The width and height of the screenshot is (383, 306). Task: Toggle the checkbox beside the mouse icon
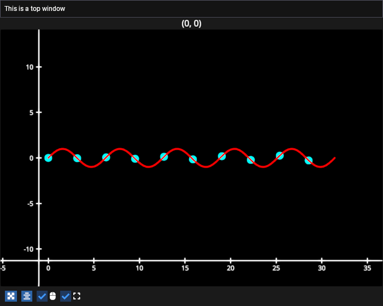click(42, 296)
